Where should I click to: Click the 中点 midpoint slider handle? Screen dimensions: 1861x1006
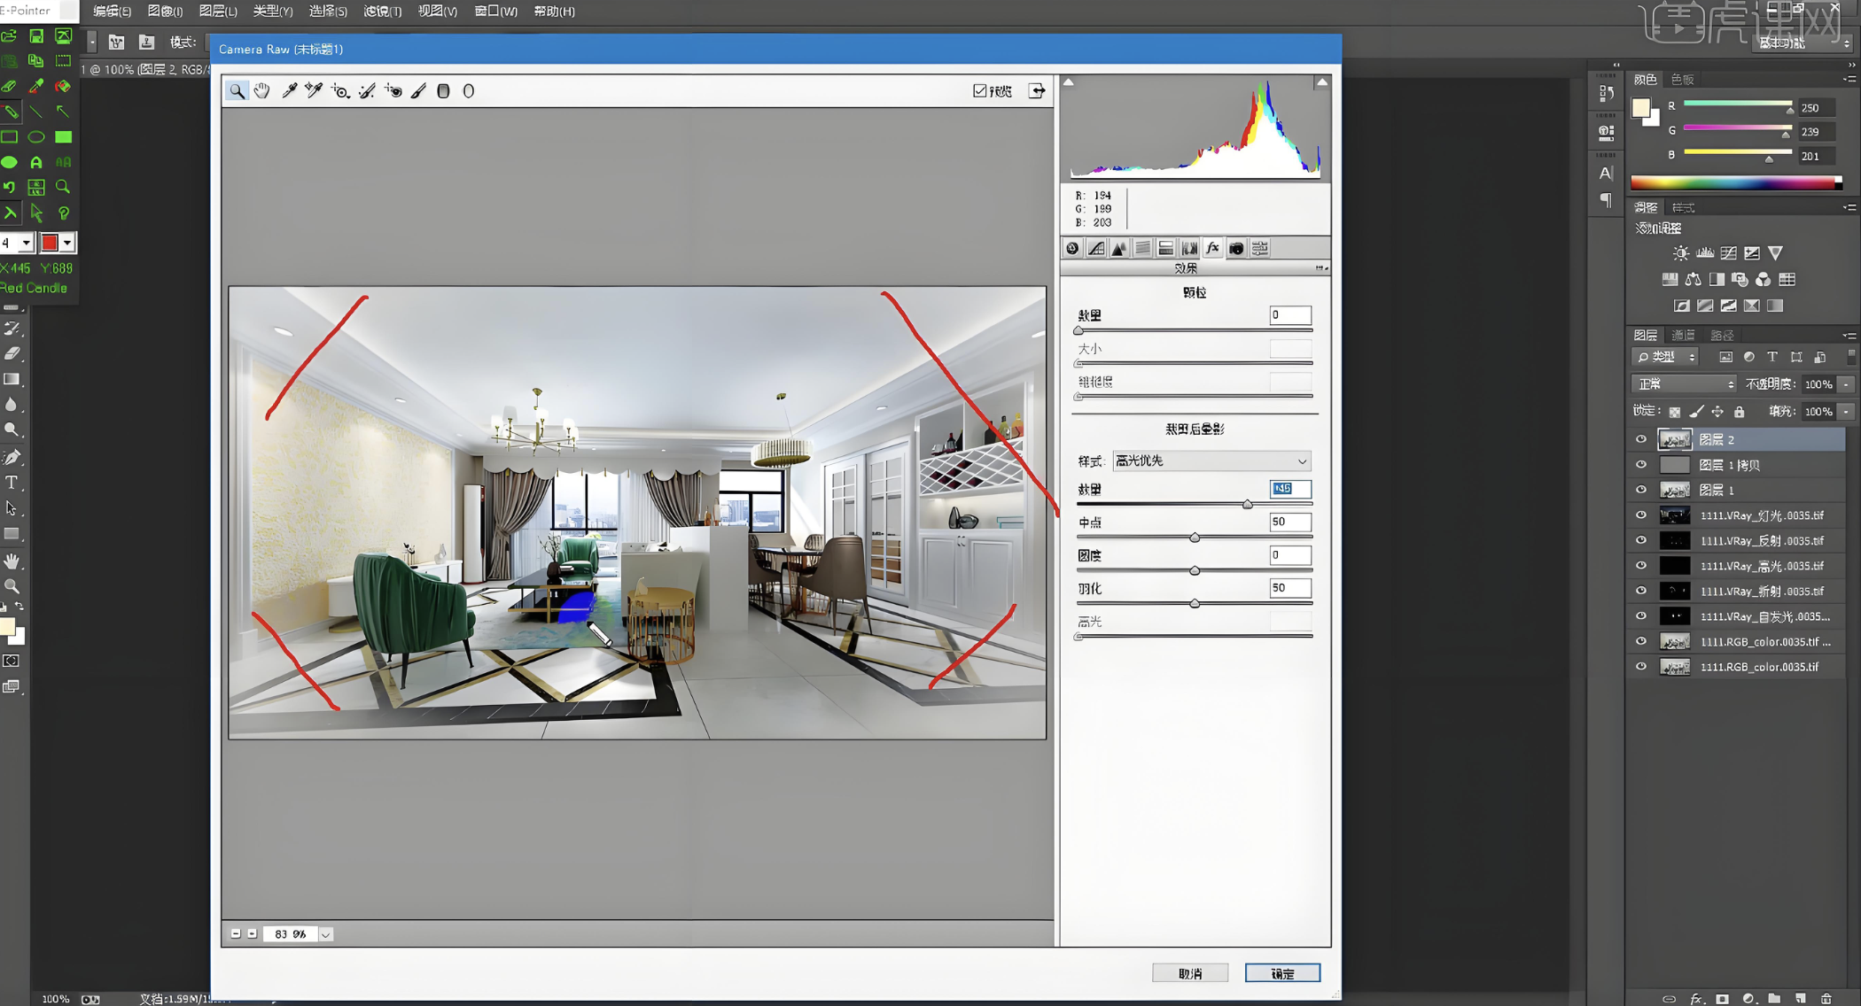coord(1195,538)
